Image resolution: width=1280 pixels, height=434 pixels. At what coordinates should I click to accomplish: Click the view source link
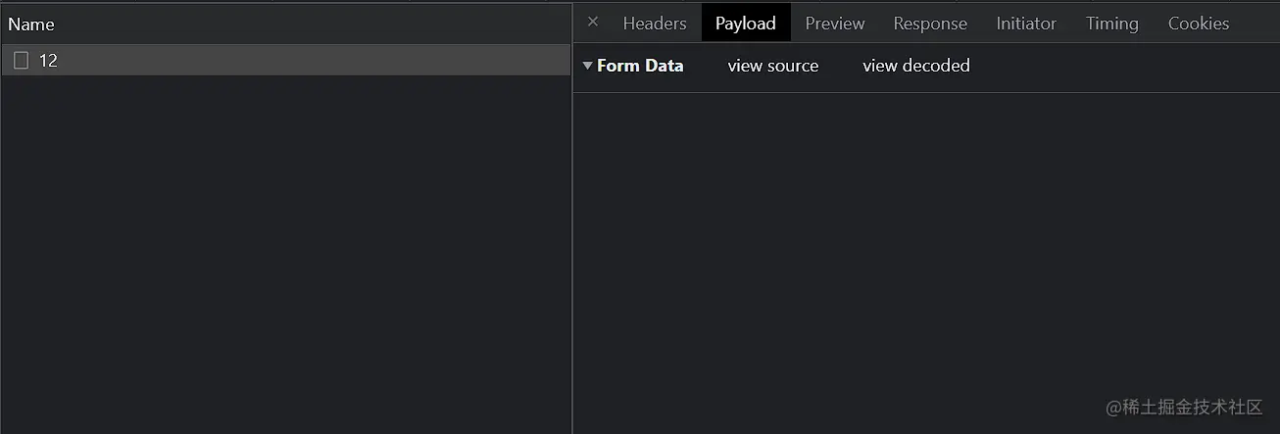pos(772,66)
